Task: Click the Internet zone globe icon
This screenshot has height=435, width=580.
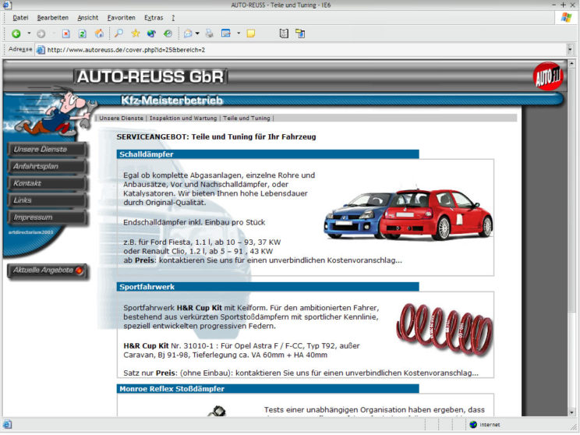Action: pyautogui.click(x=473, y=424)
